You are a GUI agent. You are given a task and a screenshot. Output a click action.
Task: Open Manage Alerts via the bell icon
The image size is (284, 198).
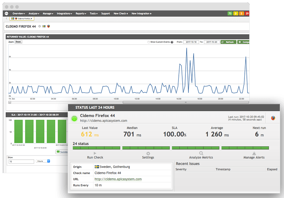pos(254,153)
